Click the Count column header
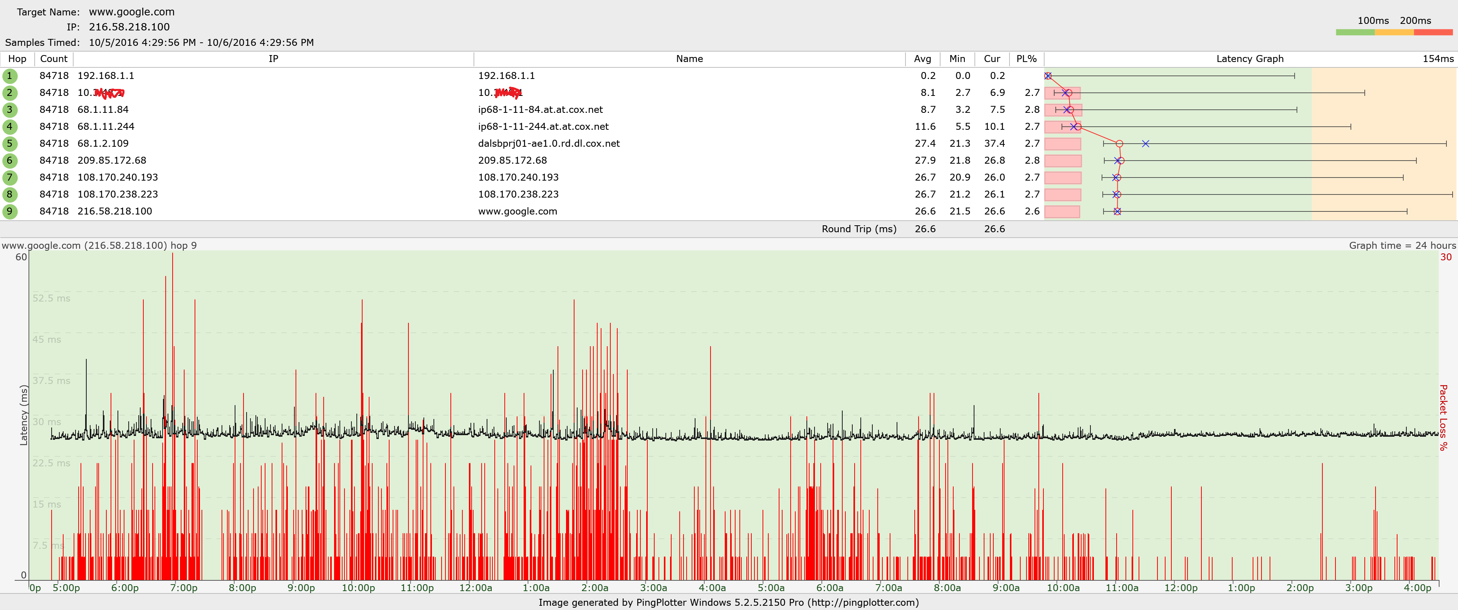1458x610 pixels. point(54,59)
